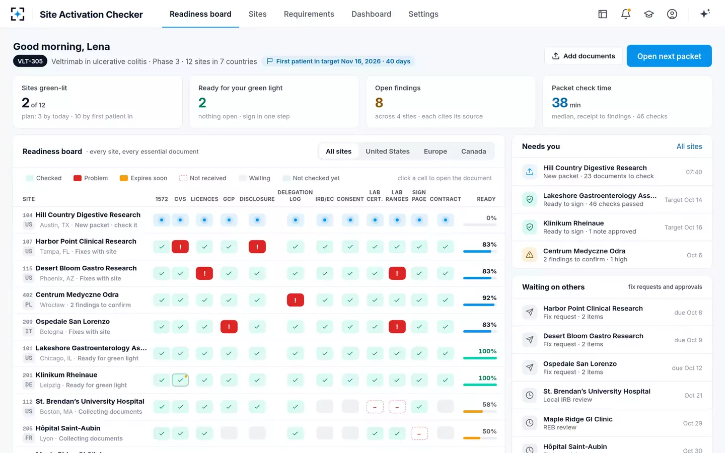Image resolution: width=725 pixels, height=453 pixels.
Task: Switch to the Sites tab
Action: click(x=257, y=14)
